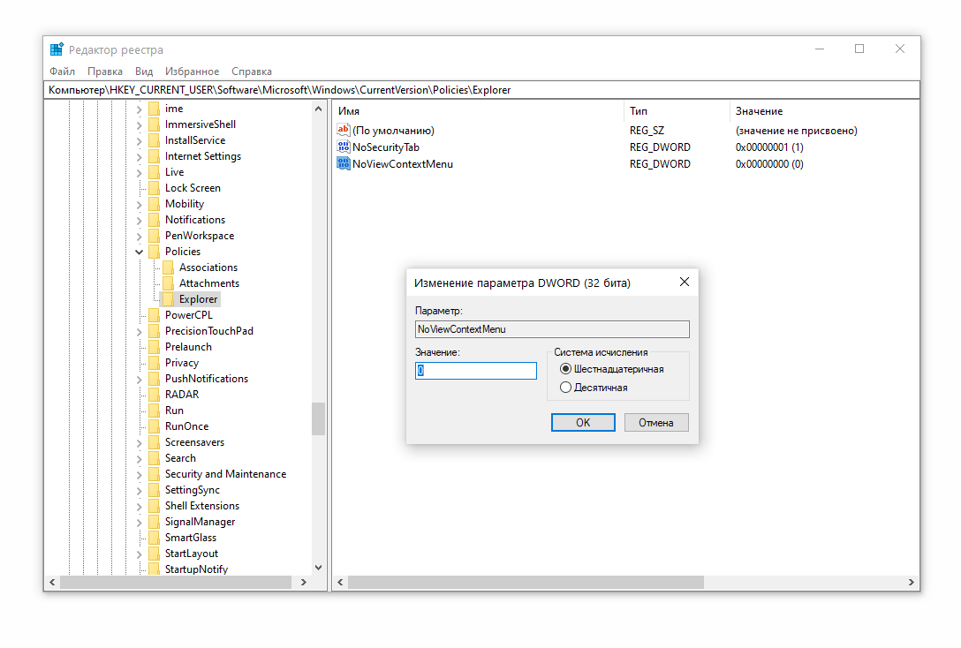Click the registry path address bar

click(x=481, y=90)
